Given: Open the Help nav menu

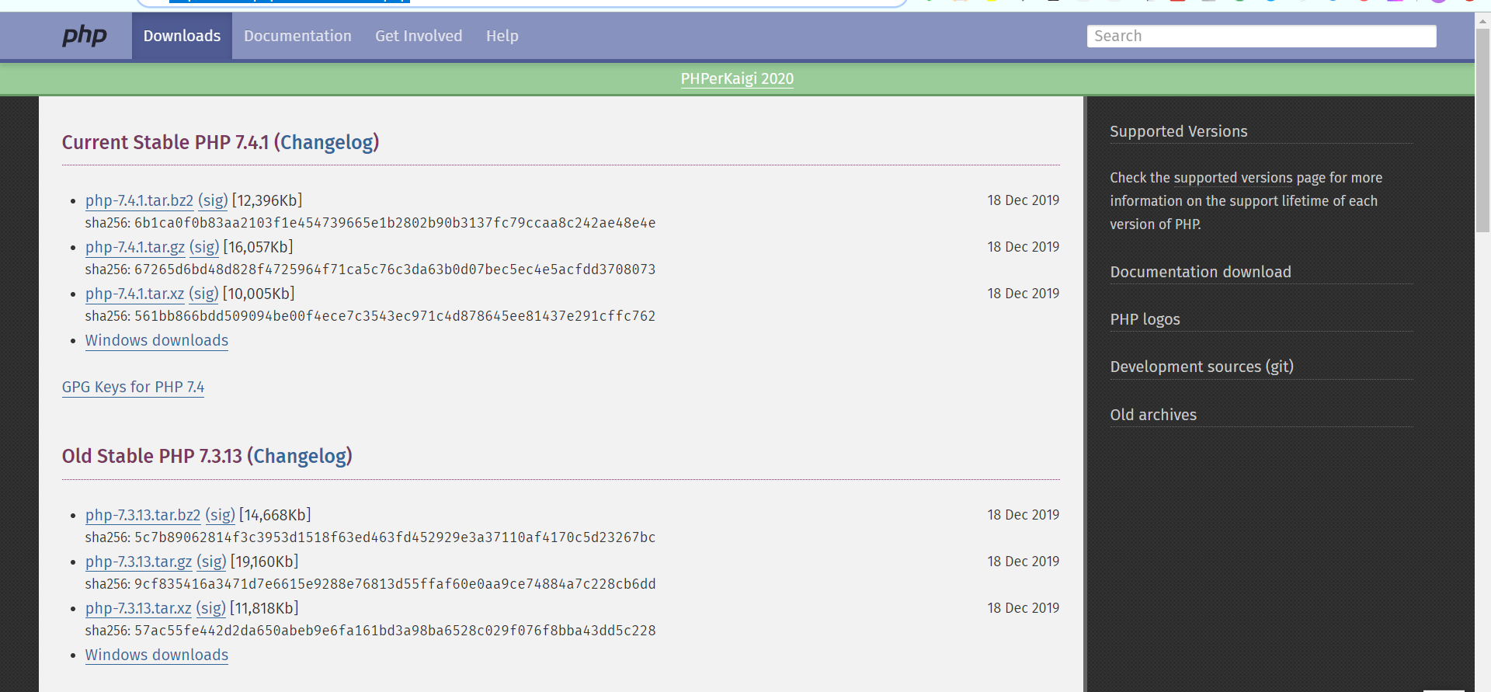Looking at the screenshot, I should (x=502, y=36).
